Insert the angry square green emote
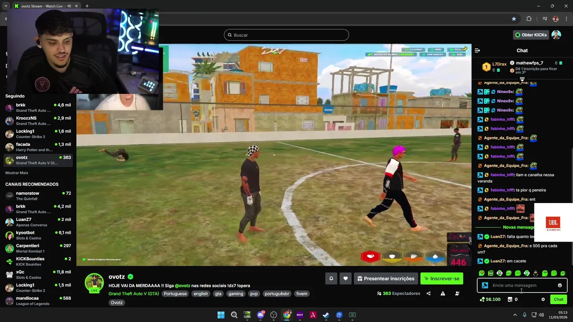Screen dimensions: 573x322 pos(491,273)
